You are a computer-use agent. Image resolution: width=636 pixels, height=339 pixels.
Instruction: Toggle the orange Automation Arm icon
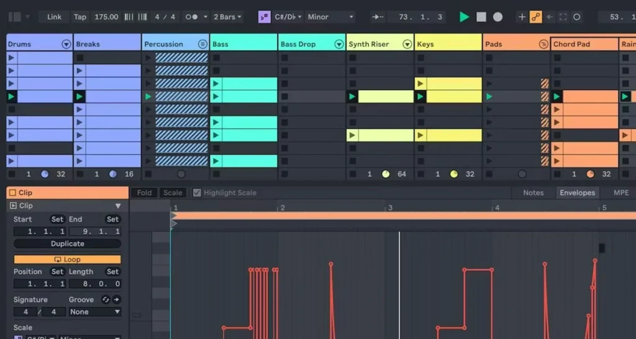point(536,17)
